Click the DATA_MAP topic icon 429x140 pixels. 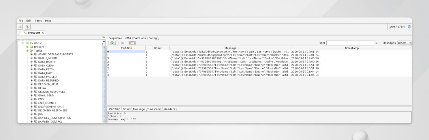pyautogui.click(x=36, y=73)
